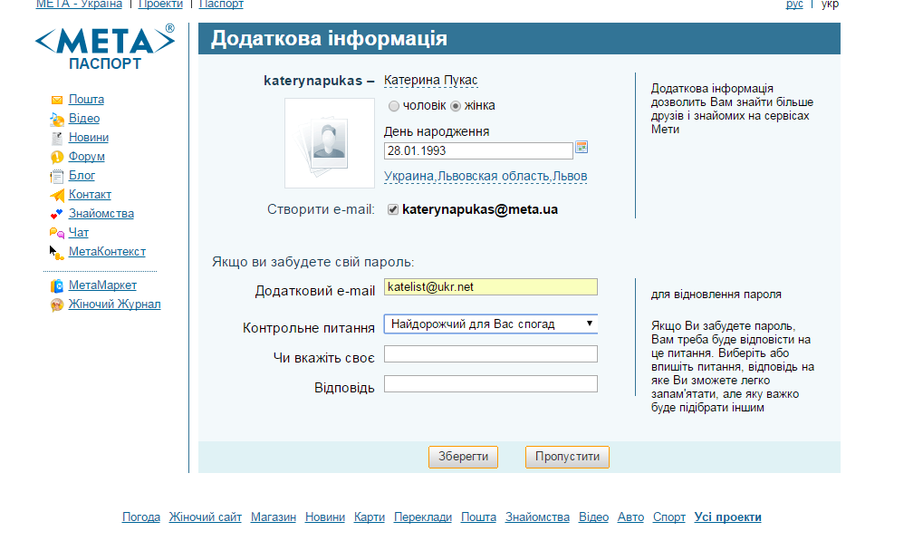Select the чоловік radio button
This screenshot has width=923, height=541.
point(394,106)
